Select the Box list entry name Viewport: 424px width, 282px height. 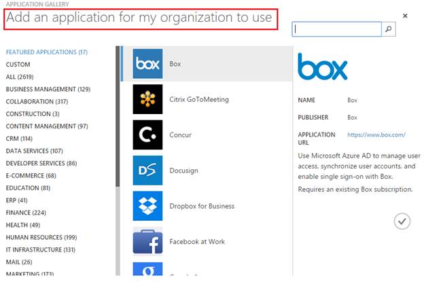tap(175, 64)
